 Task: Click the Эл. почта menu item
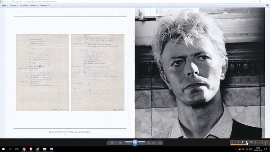click(24, 5)
